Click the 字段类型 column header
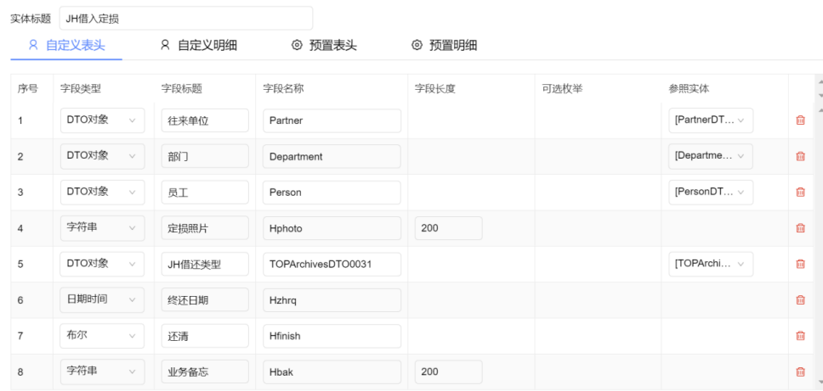823x391 pixels. tap(80, 88)
